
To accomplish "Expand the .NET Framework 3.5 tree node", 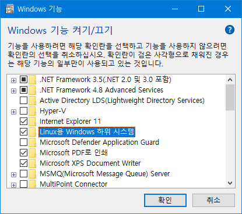I will 13,80.
